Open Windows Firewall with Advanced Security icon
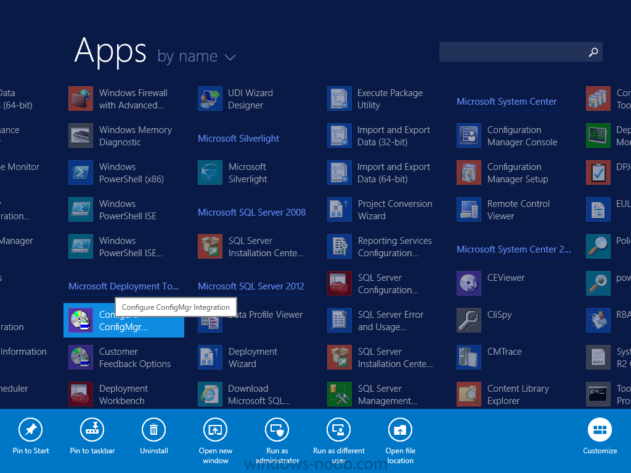Viewport: 631px width, 473px height. click(x=81, y=99)
